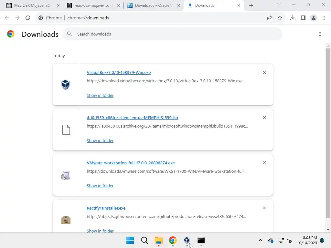This screenshot has height=248, width=331.
Task: Click the blank document icon for ISO
Action: point(66,130)
